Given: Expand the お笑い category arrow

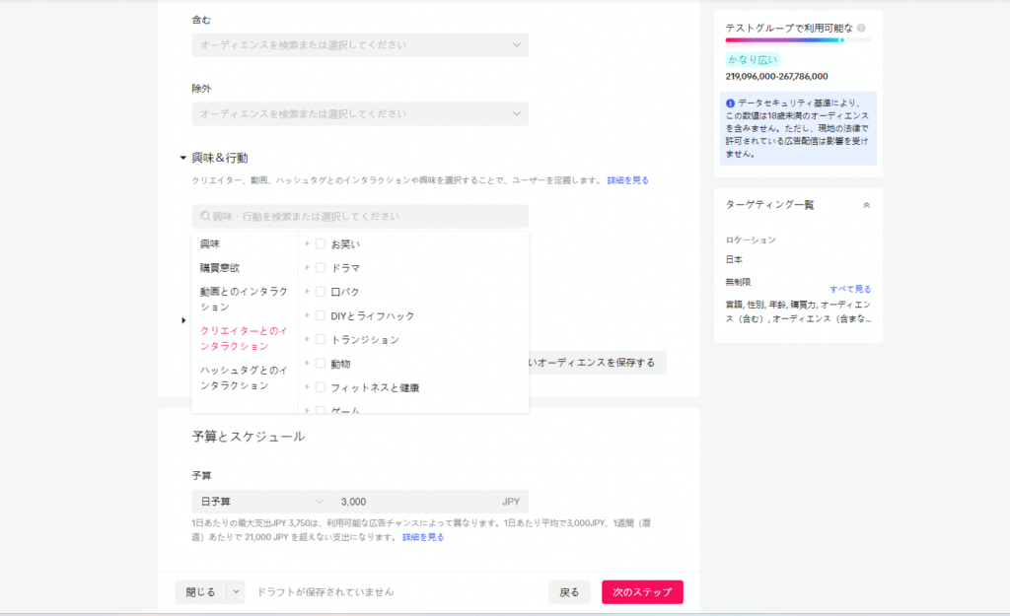Looking at the screenshot, I should coord(307,243).
